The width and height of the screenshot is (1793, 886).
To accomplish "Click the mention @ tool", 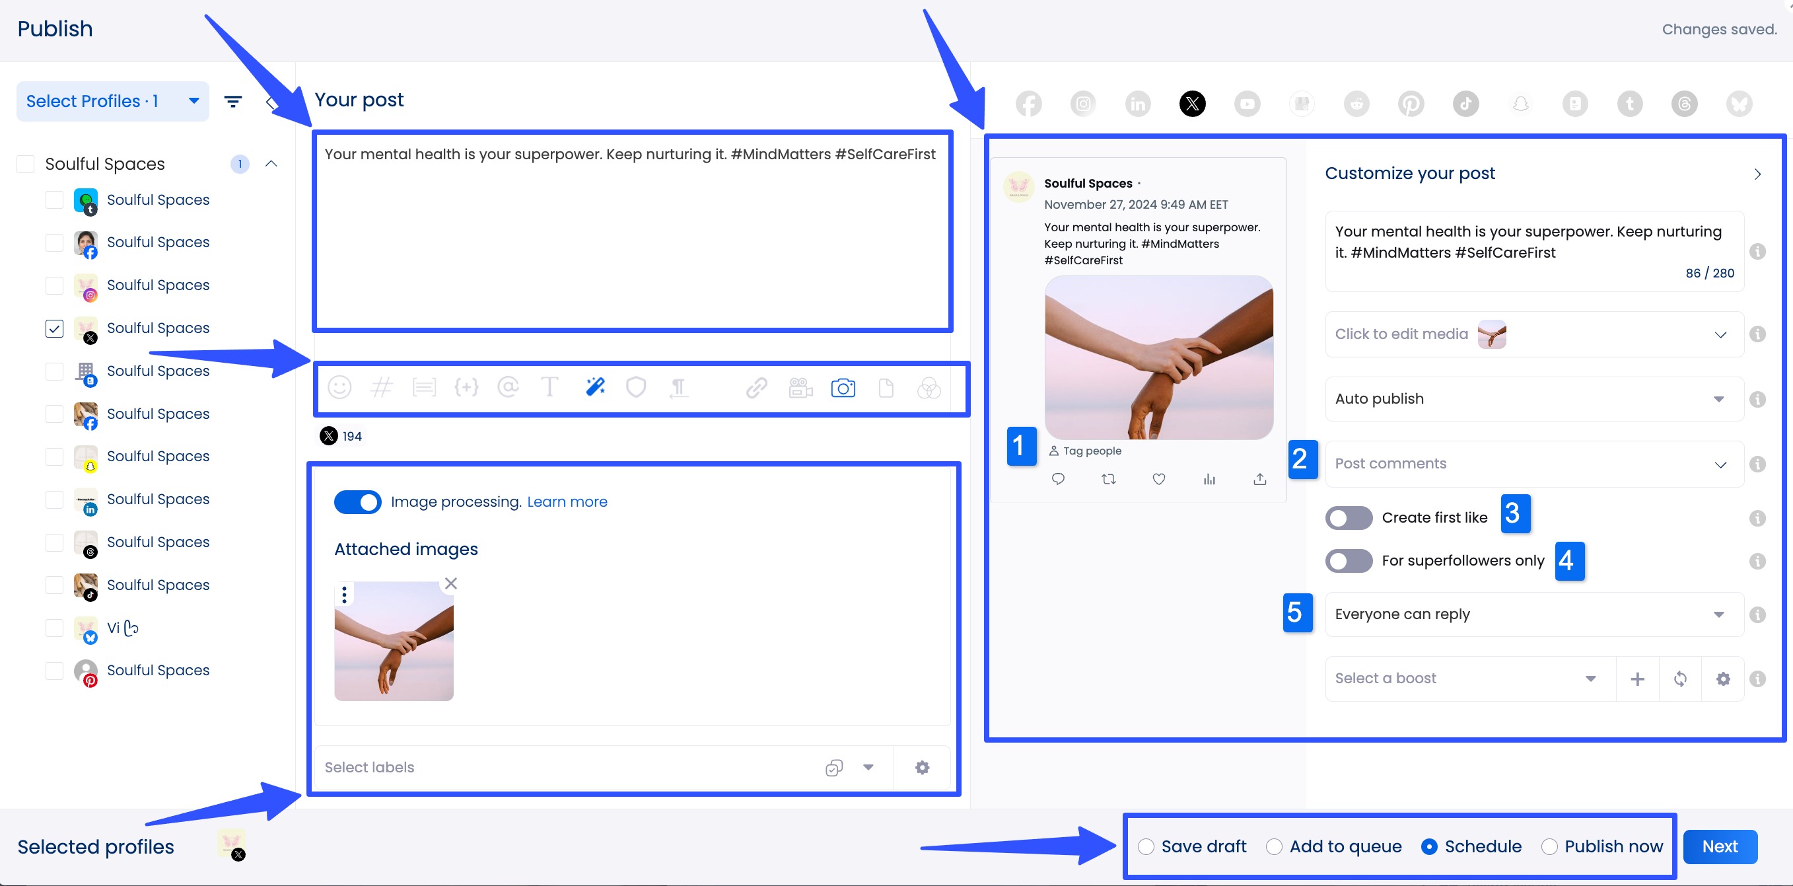I will tap(508, 388).
